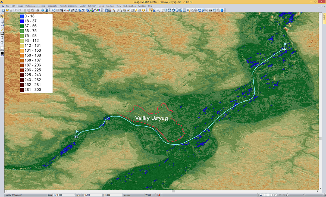The image size is (326, 197).
Task: Click the camera snapshot icon
Action: tap(210, 10)
